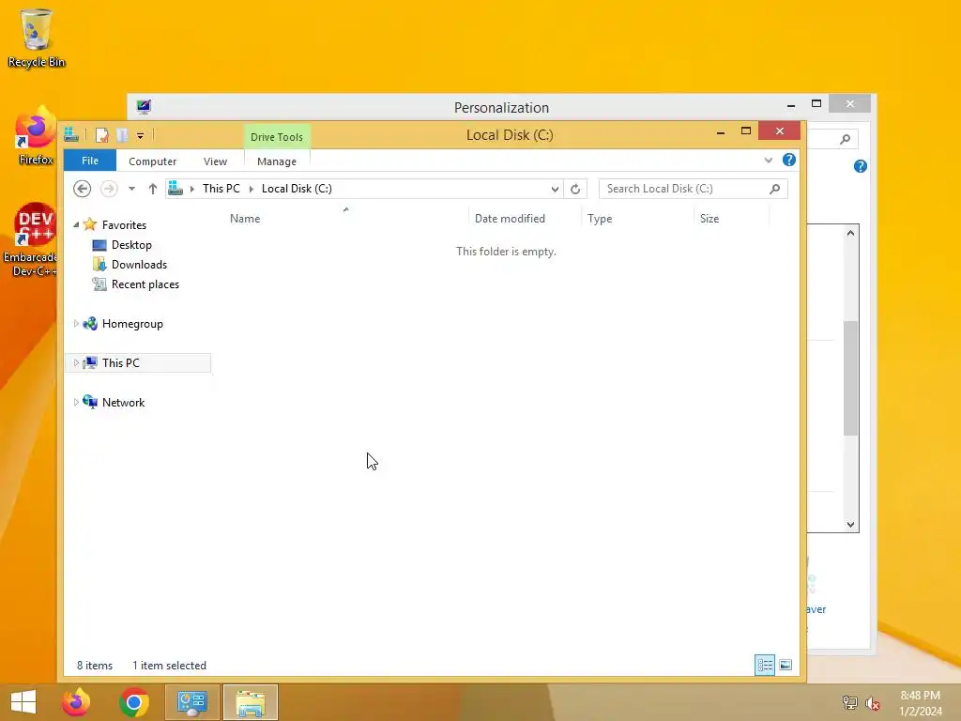
Task: Select the Firefox desktop shortcut
Action: (x=36, y=136)
